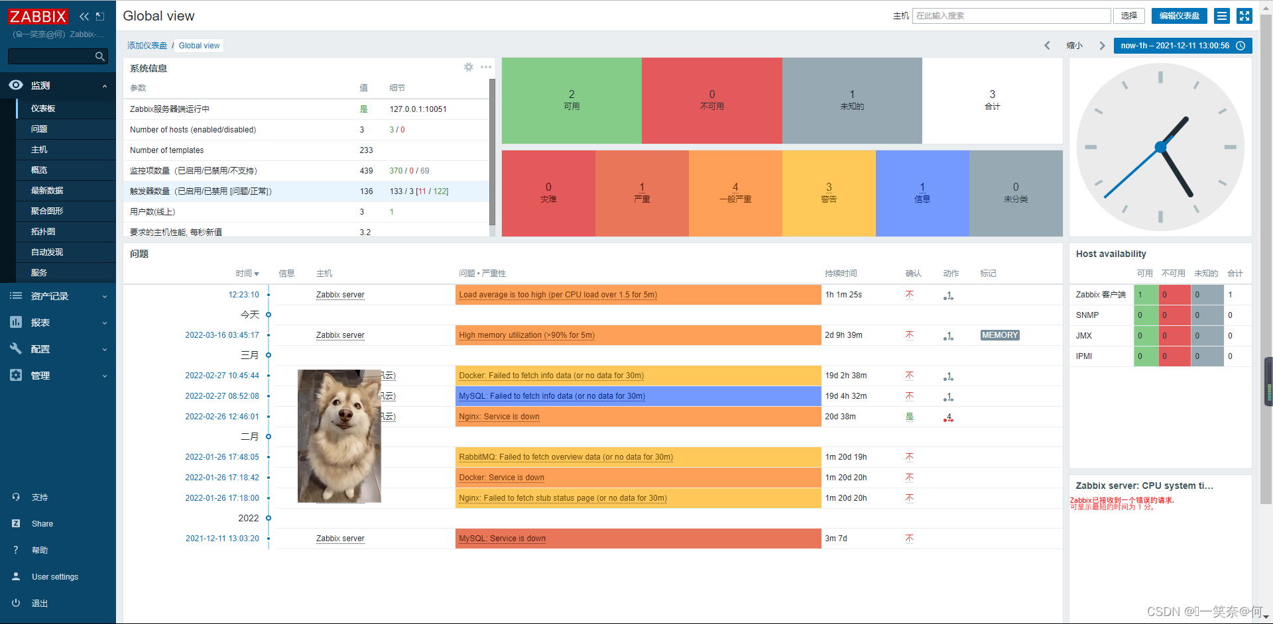Click the Monitoring eye icon in sidebar
The image size is (1273, 624).
[x=16, y=85]
